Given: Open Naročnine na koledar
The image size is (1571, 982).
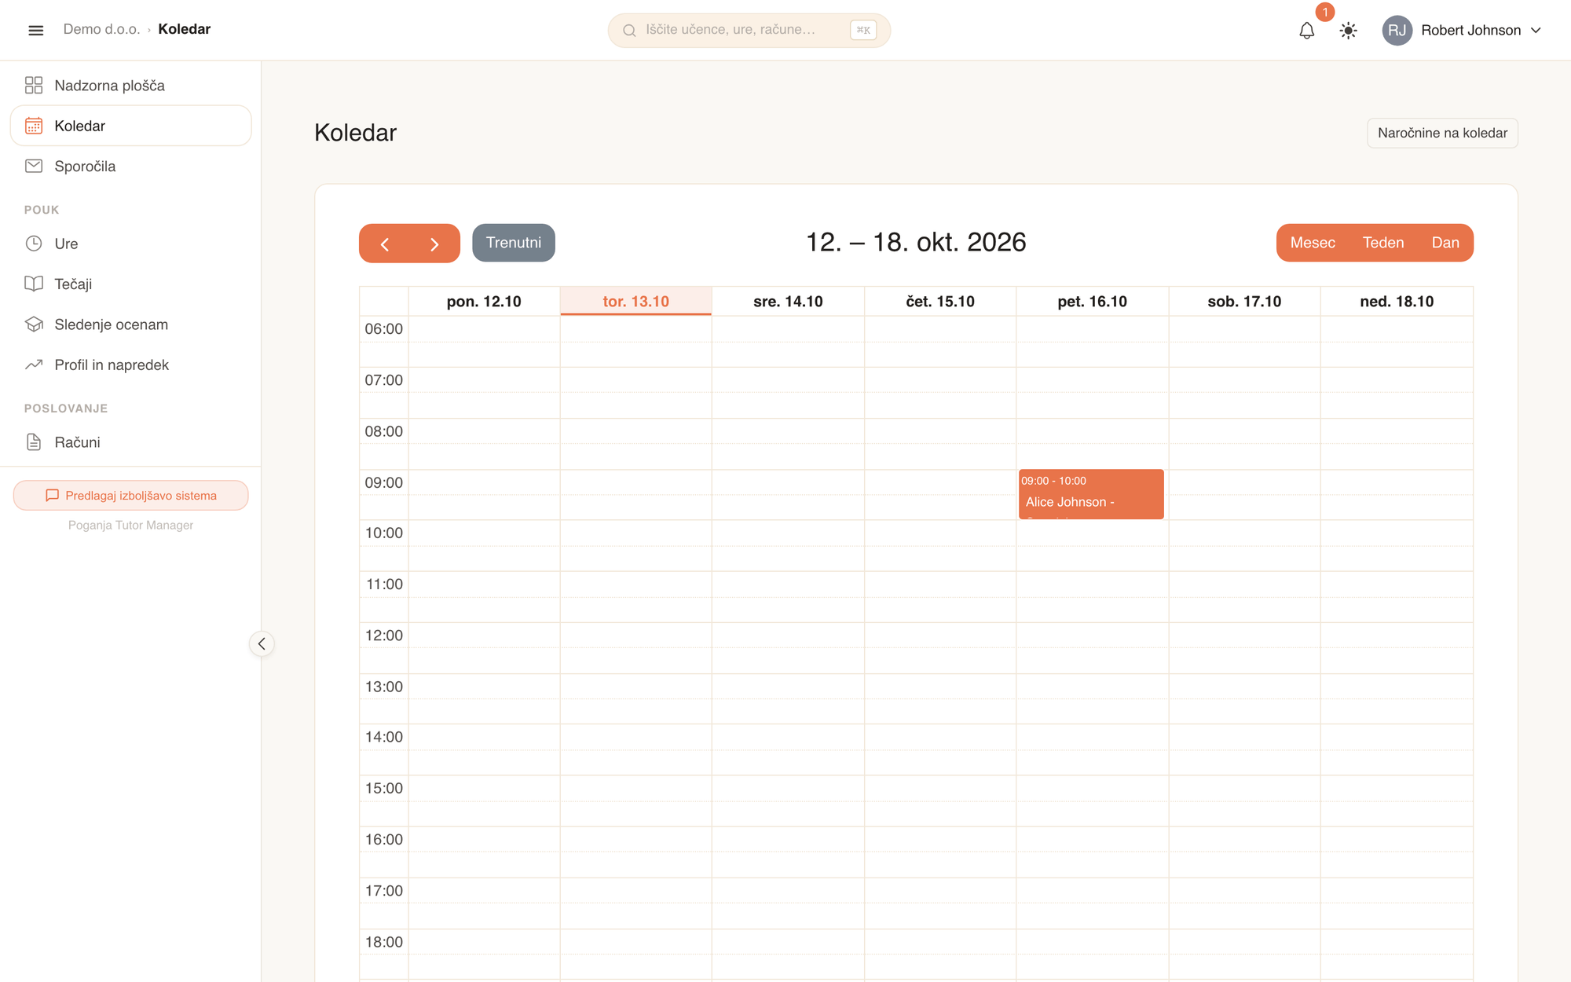Looking at the screenshot, I should point(1442,133).
